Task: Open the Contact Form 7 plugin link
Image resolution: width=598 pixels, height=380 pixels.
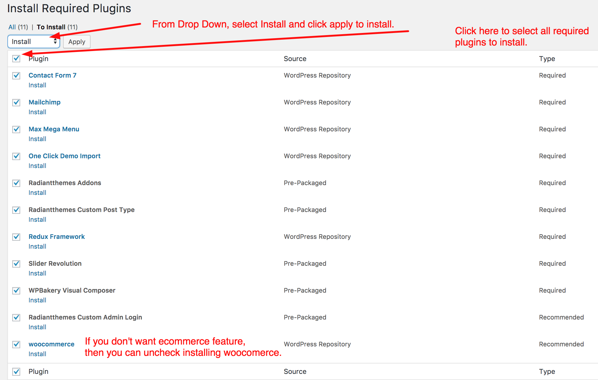Action: [x=52, y=75]
